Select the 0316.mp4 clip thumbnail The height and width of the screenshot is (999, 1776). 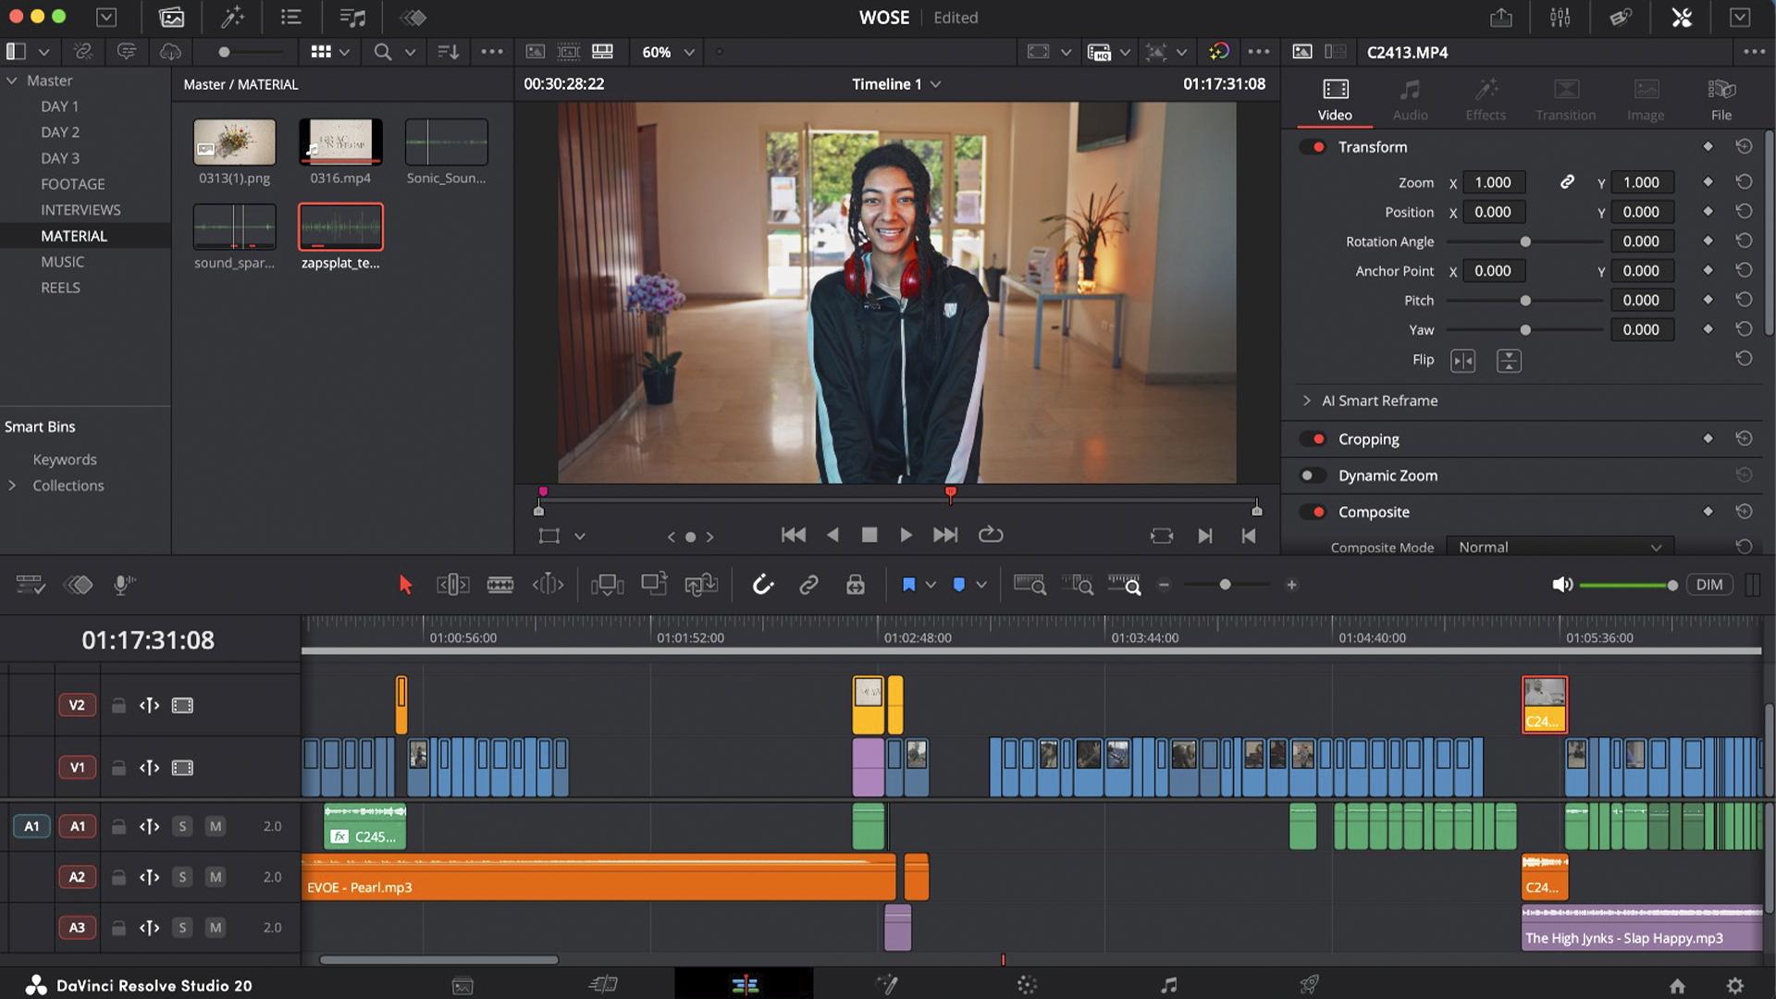(340, 142)
